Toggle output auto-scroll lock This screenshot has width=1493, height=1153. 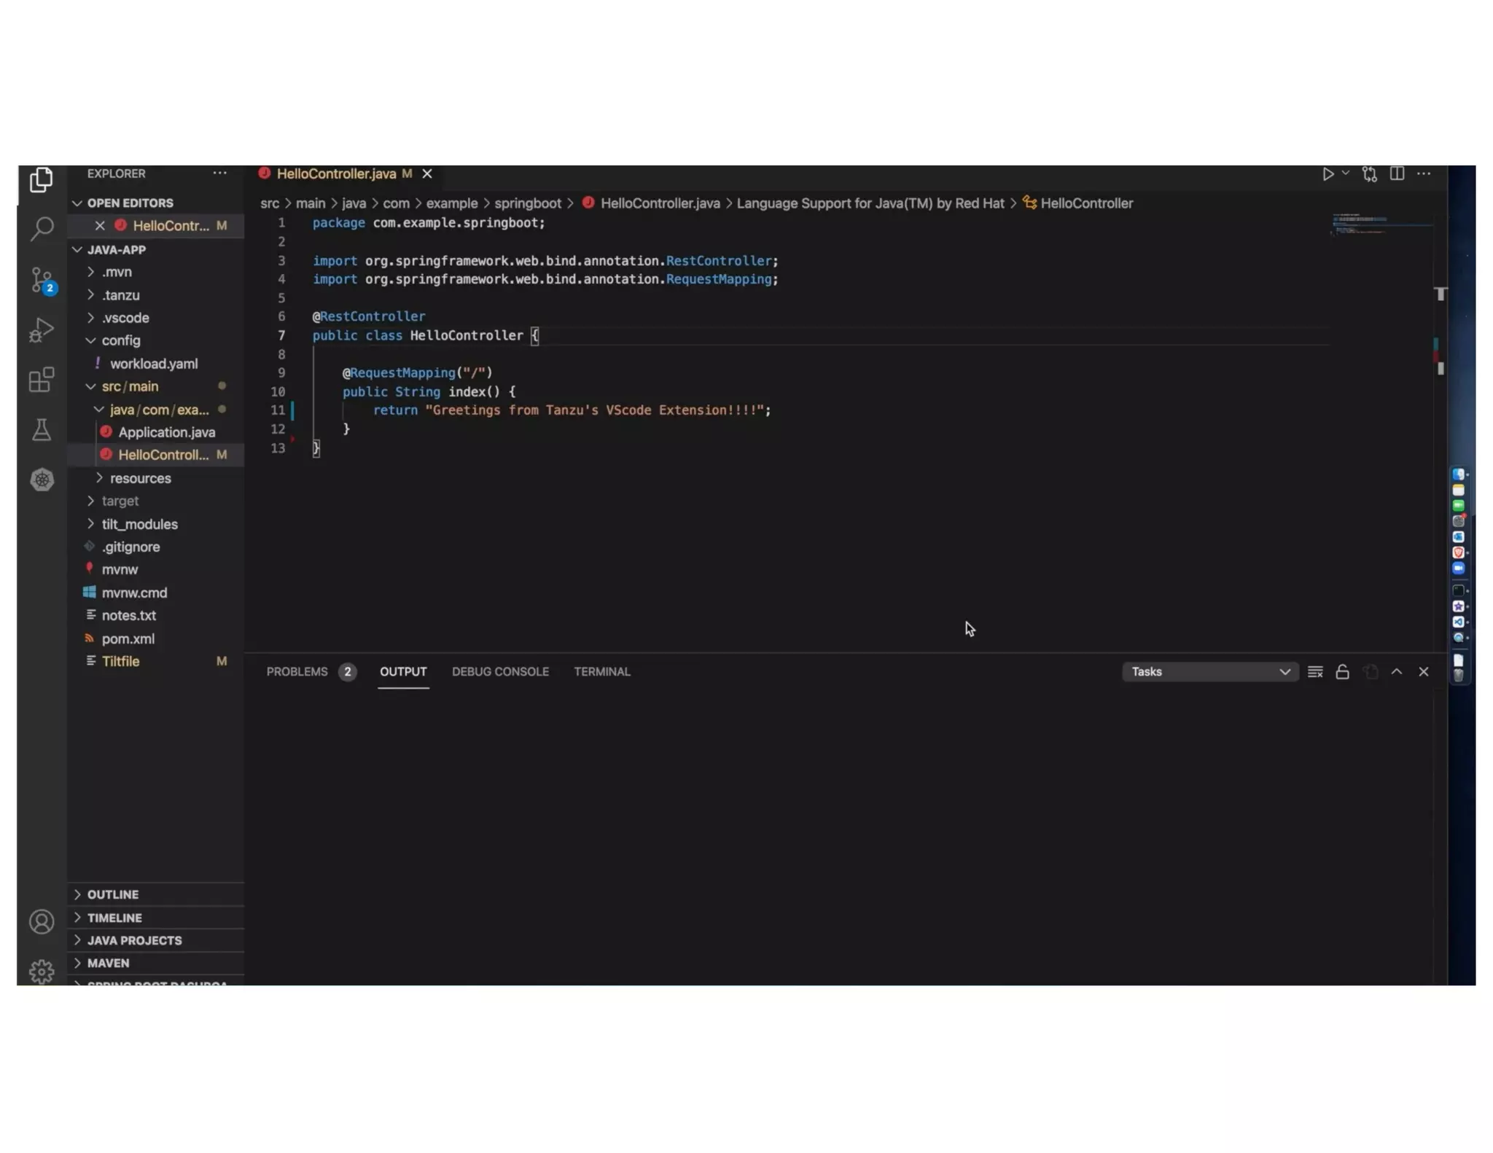(1342, 672)
